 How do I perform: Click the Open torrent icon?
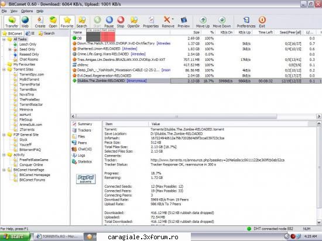click(53, 22)
